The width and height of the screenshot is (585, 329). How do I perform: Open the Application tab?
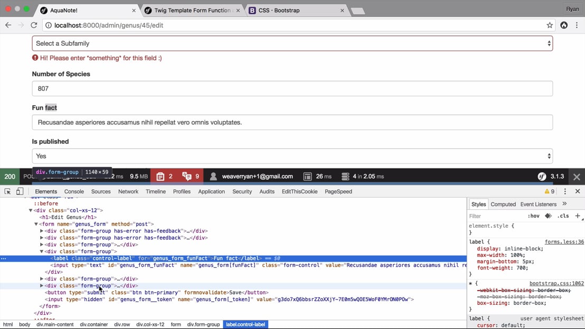pyautogui.click(x=212, y=191)
